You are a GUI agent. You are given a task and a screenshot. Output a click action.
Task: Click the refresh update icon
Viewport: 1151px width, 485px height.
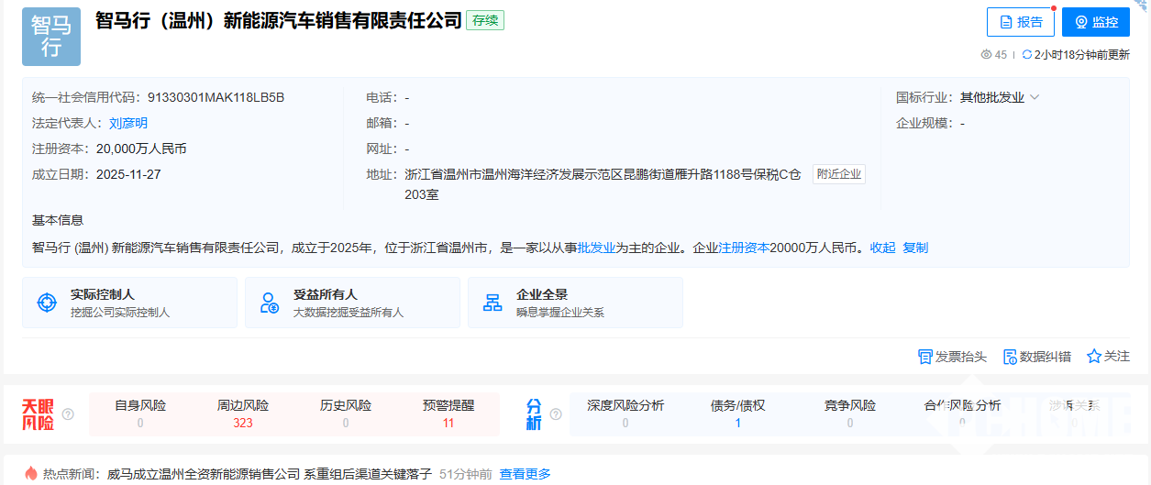(x=1026, y=55)
